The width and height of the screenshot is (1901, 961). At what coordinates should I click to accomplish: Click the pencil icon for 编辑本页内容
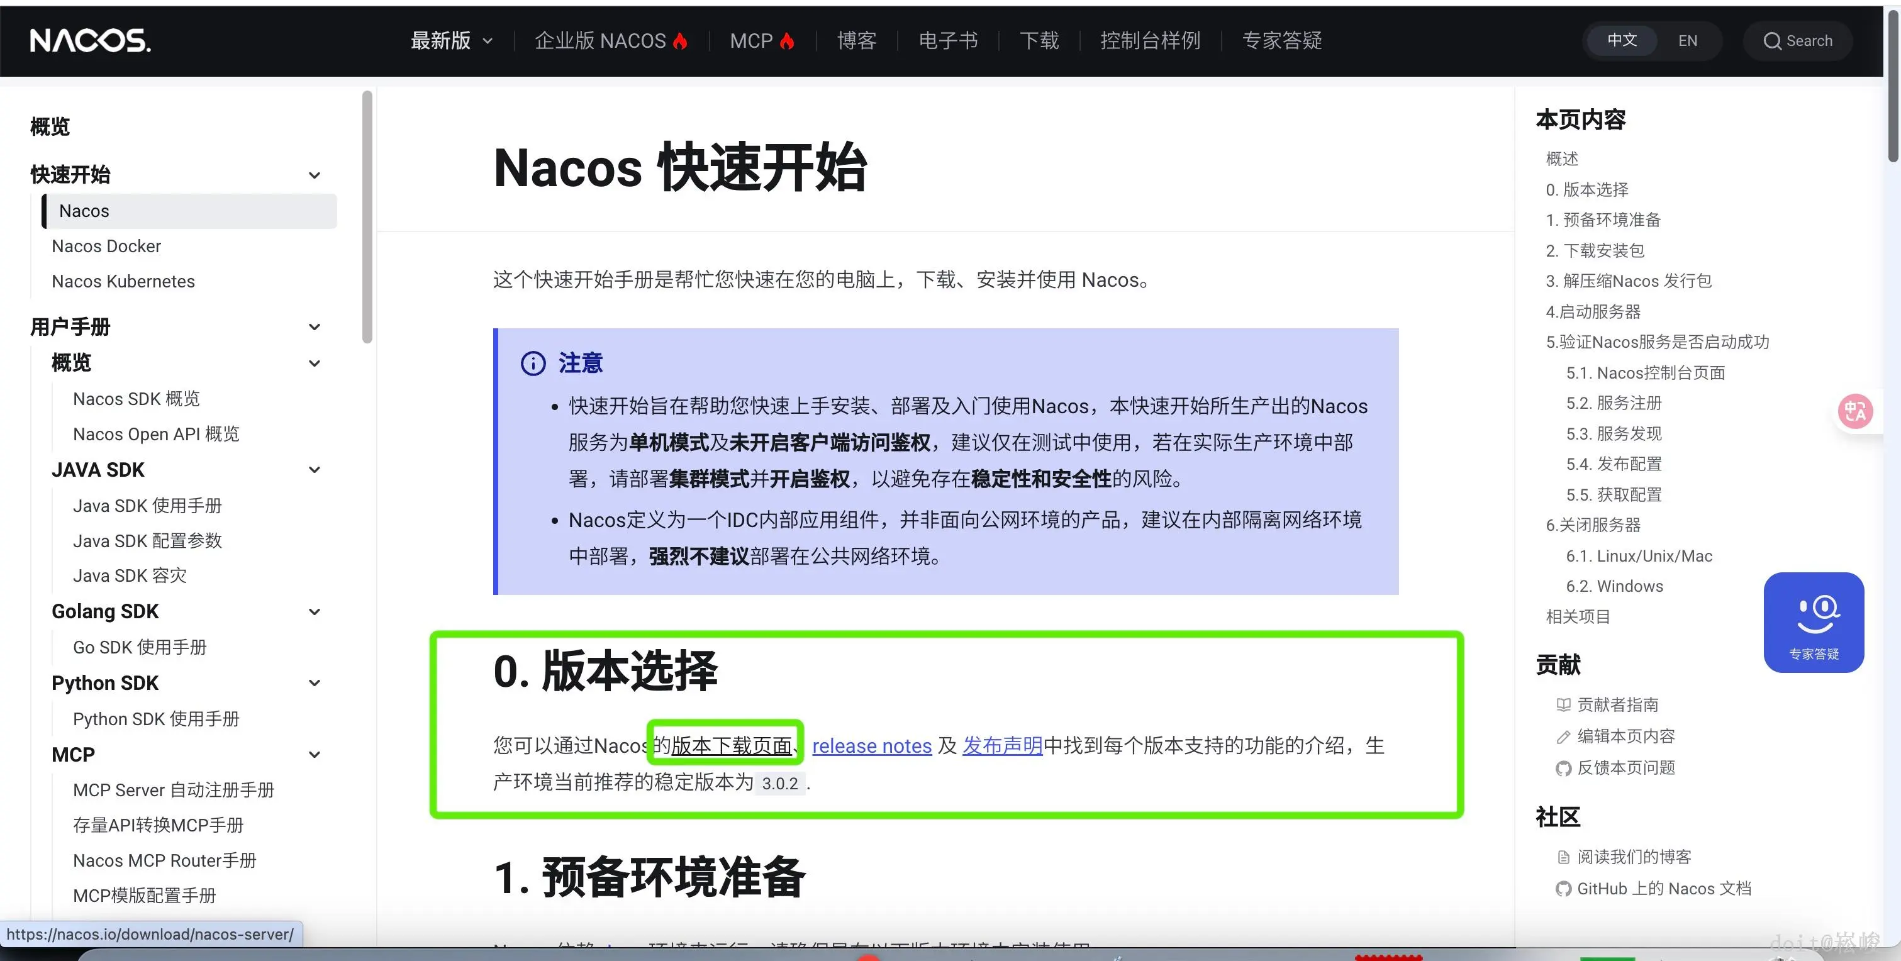coord(1563,736)
